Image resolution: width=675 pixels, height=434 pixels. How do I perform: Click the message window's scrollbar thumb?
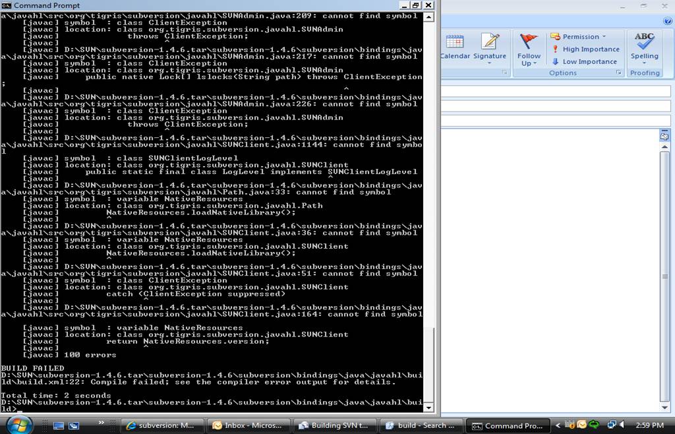[x=664, y=276]
